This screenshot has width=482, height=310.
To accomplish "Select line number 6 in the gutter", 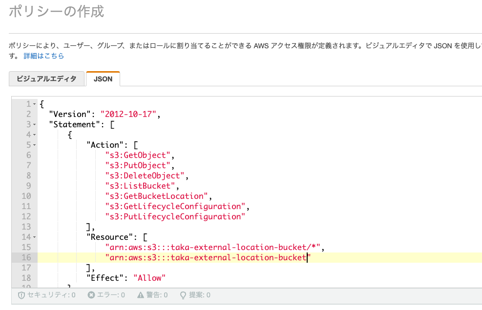I will [x=29, y=155].
